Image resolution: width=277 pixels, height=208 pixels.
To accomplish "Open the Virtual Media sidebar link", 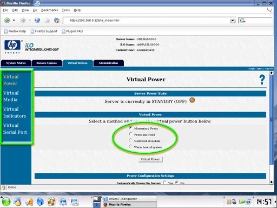I will [x=11, y=96].
